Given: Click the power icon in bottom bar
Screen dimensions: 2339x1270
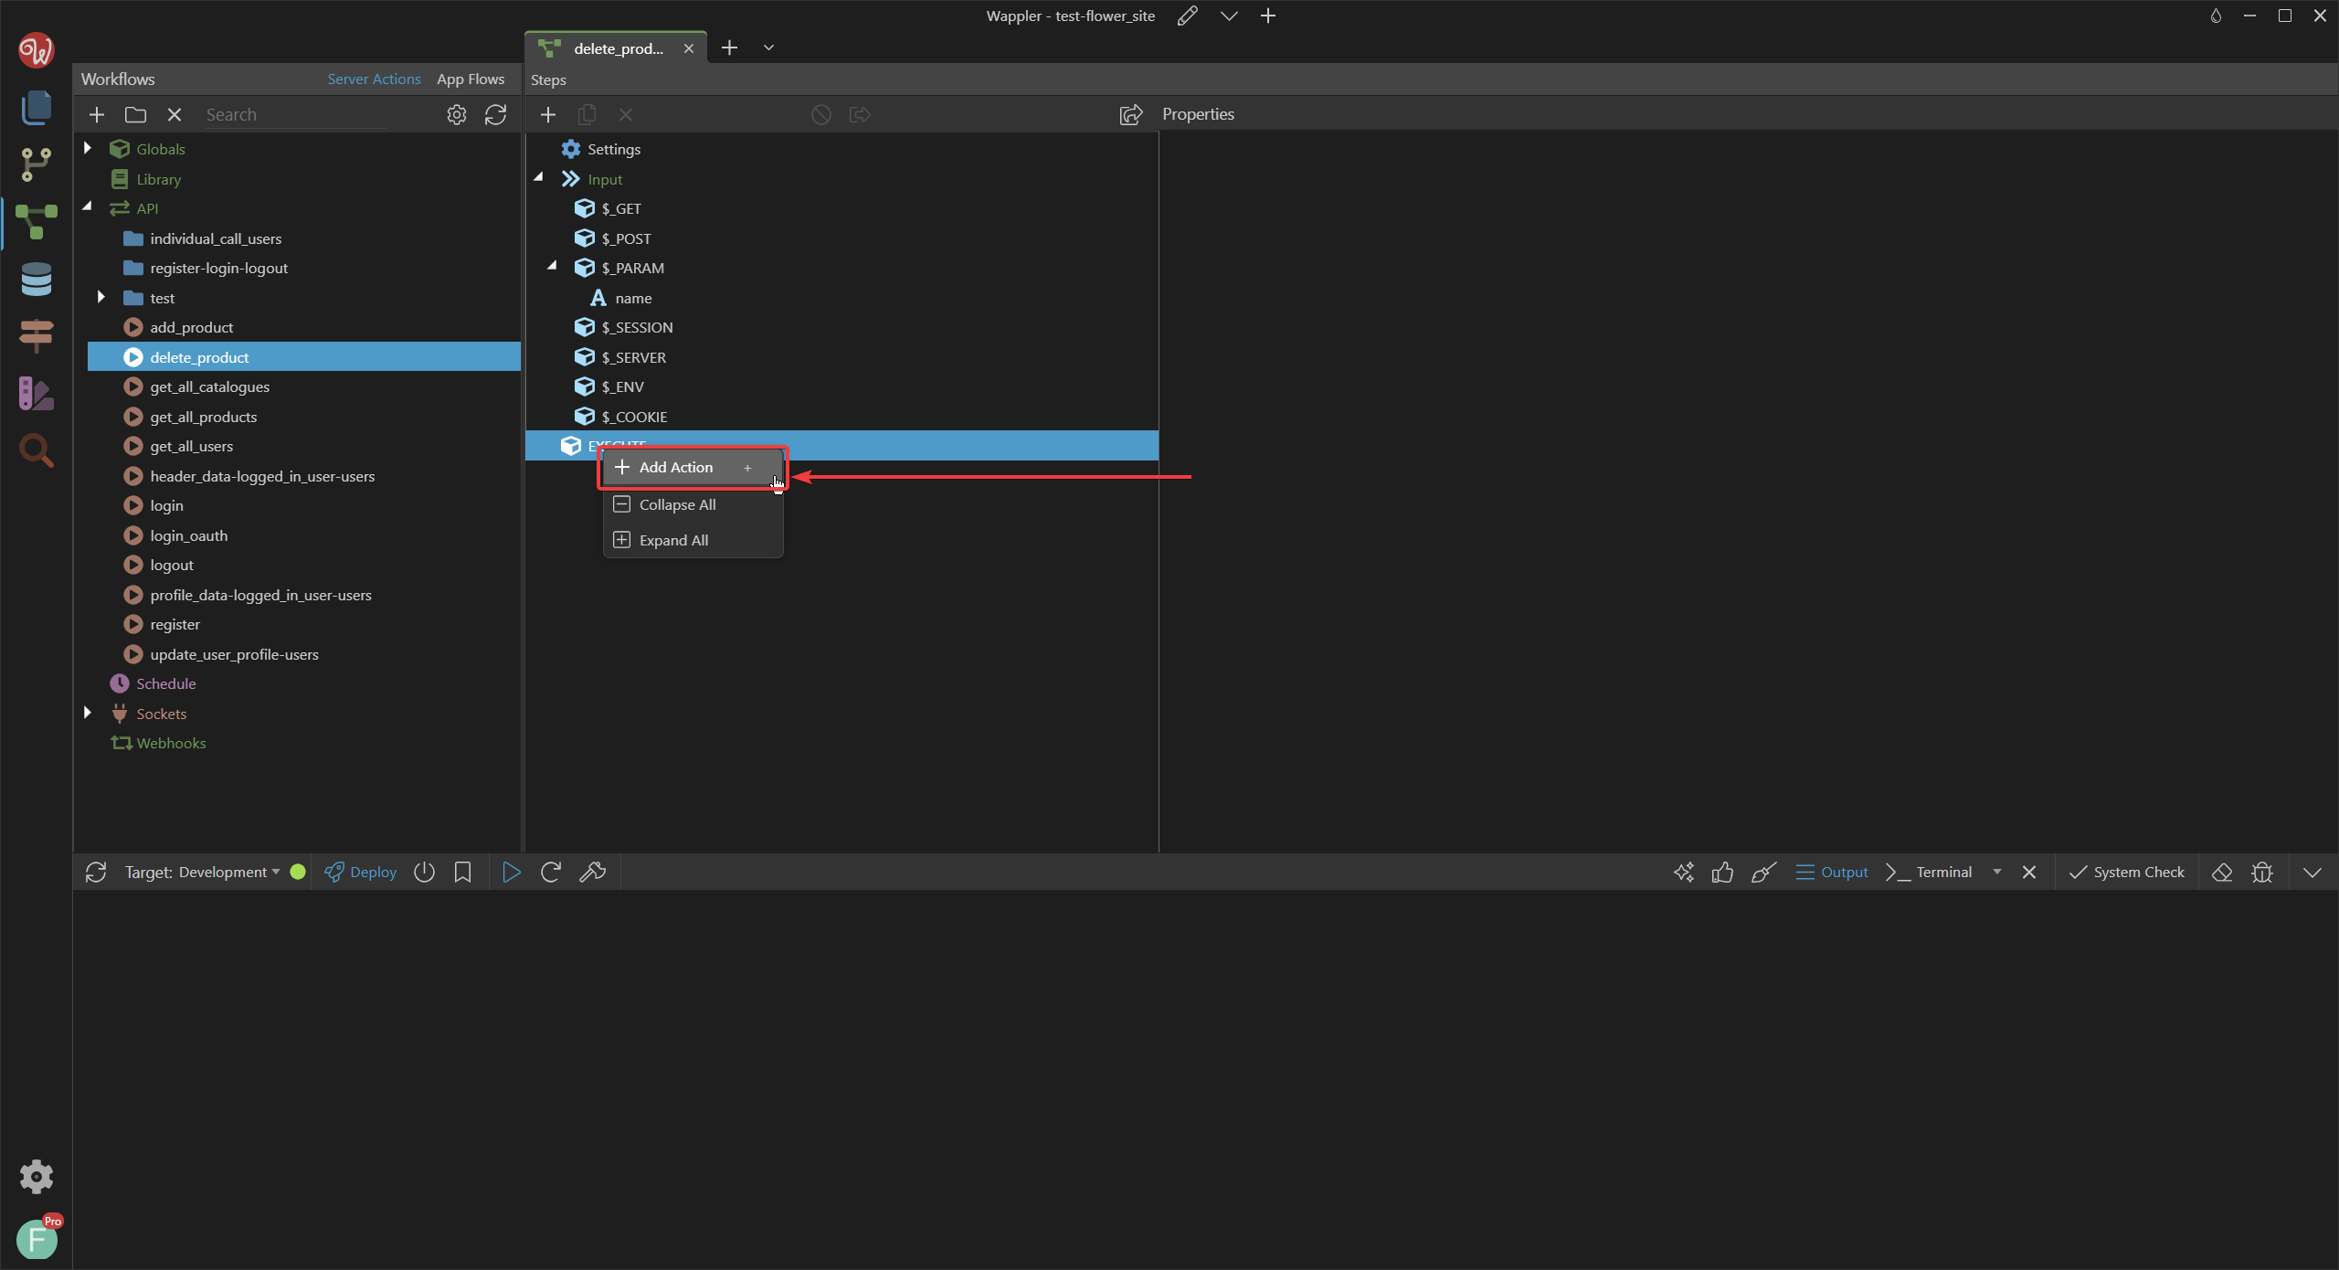Looking at the screenshot, I should tap(424, 873).
